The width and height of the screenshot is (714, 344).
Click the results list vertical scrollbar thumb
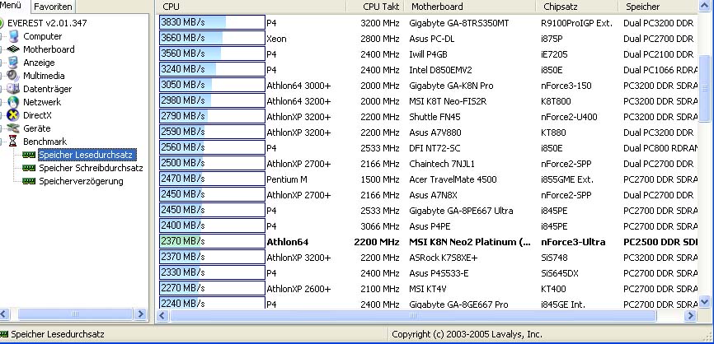coord(704,87)
